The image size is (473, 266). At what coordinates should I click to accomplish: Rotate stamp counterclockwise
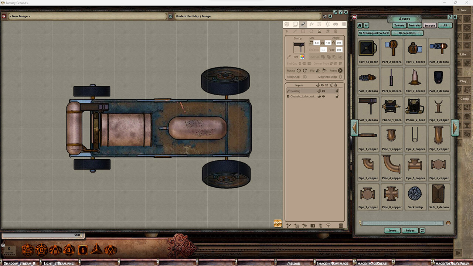pos(299,71)
